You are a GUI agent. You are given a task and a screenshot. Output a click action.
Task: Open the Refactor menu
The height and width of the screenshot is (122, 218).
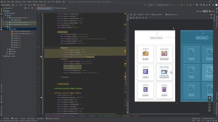[x=35, y=2]
